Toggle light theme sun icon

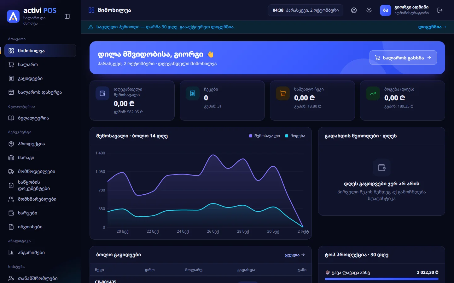click(369, 10)
